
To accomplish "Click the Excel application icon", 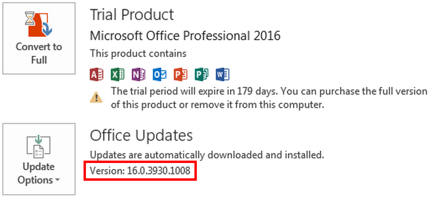I will pyautogui.click(x=118, y=74).
